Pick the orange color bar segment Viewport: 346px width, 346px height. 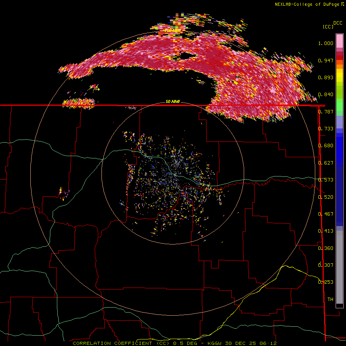(x=339, y=67)
